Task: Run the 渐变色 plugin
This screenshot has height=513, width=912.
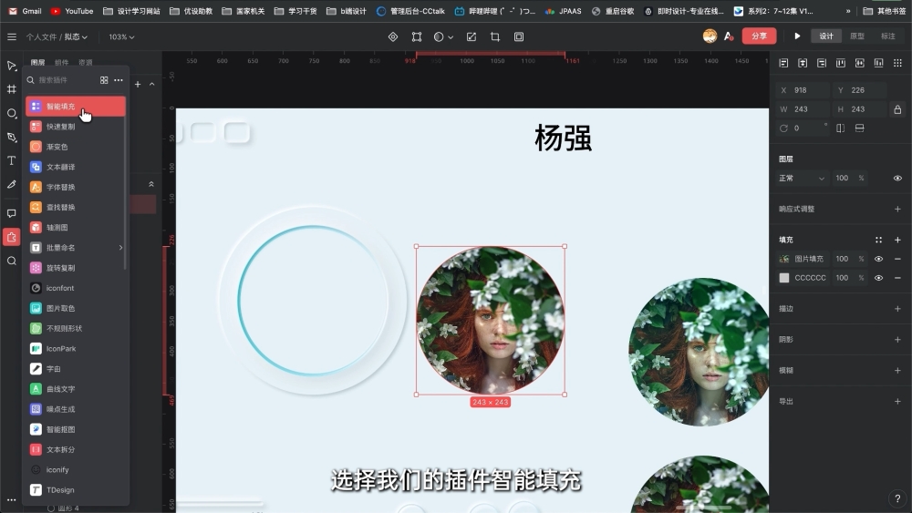Action: 76,147
